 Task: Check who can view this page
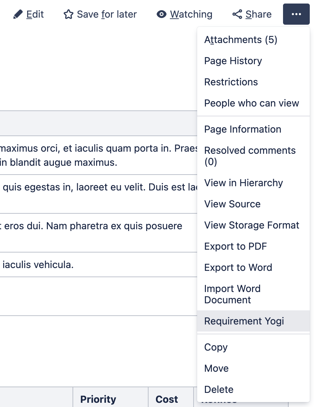point(251,103)
